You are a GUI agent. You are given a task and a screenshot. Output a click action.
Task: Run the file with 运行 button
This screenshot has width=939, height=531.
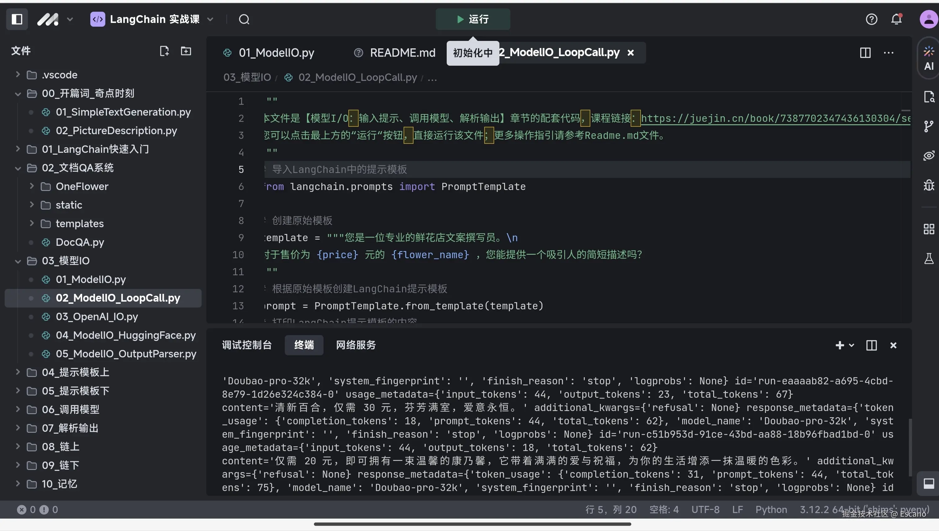(473, 19)
